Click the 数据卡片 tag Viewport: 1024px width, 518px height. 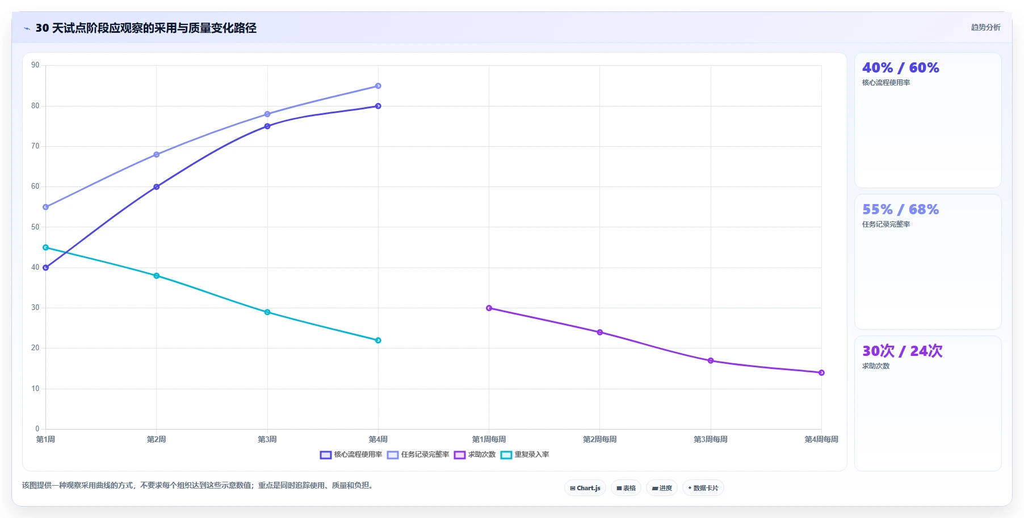point(703,488)
